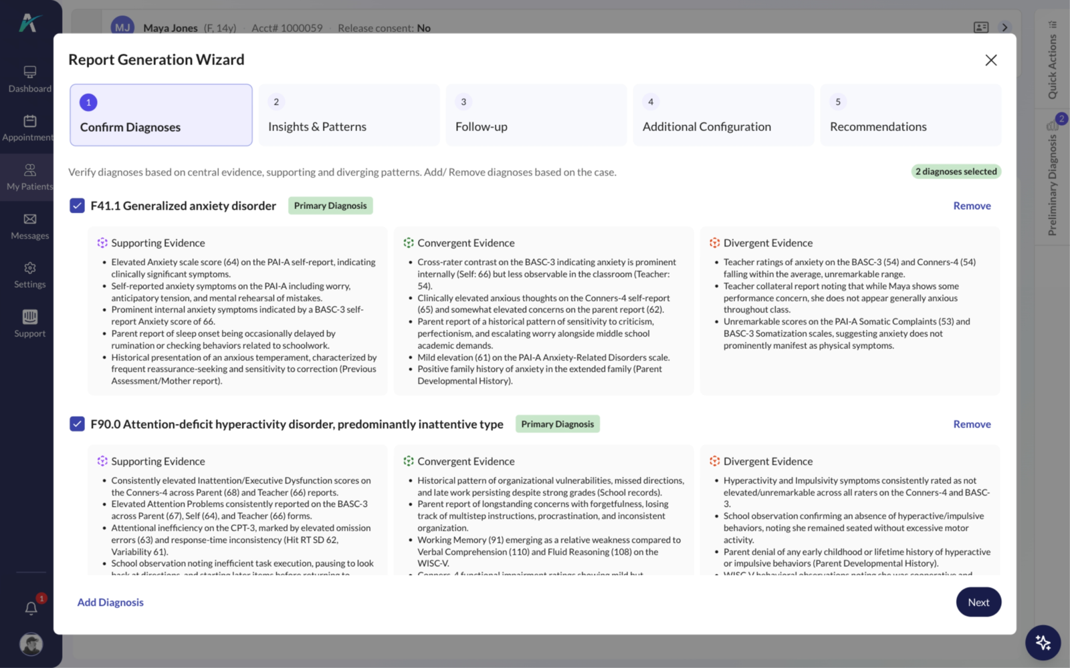Click 'Verify diagnoses based on central evidence' instruction
Viewport: 1070px width, 668px height.
pyautogui.click(x=342, y=172)
